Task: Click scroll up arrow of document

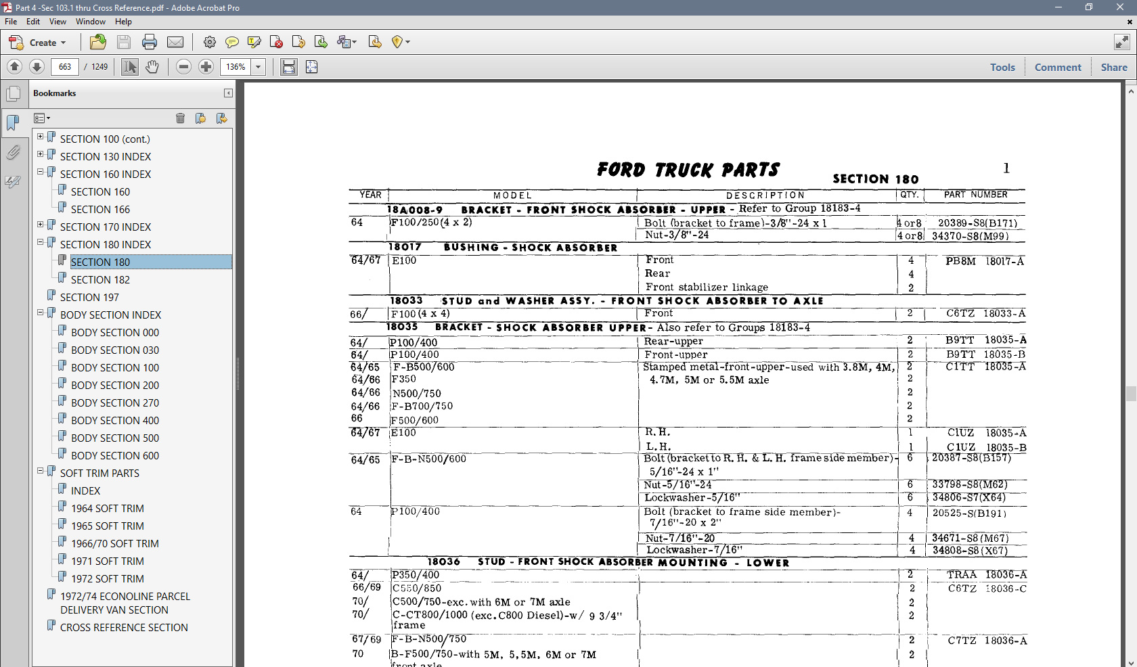Action: click(x=1131, y=90)
